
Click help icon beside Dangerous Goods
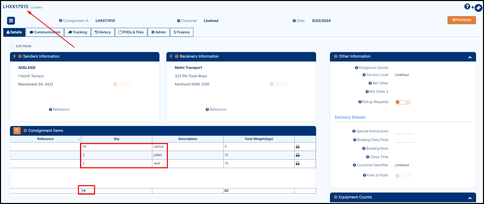pos(356,68)
